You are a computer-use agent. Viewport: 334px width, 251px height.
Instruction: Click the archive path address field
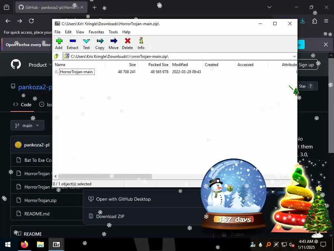178,56
